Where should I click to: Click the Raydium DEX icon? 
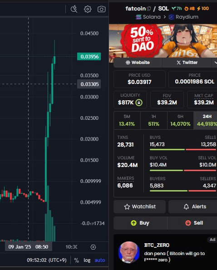point(171,17)
